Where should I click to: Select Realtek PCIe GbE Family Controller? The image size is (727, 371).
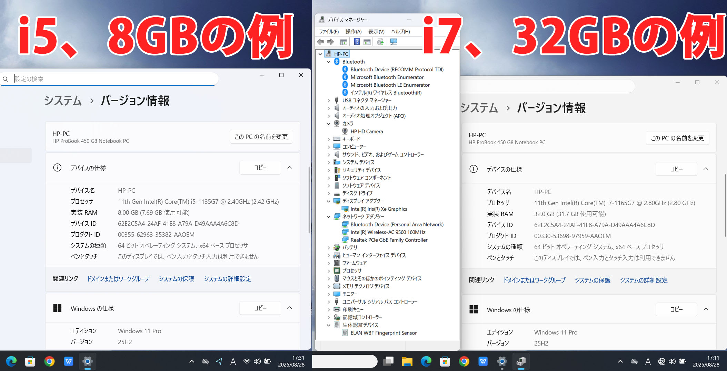[389, 240]
